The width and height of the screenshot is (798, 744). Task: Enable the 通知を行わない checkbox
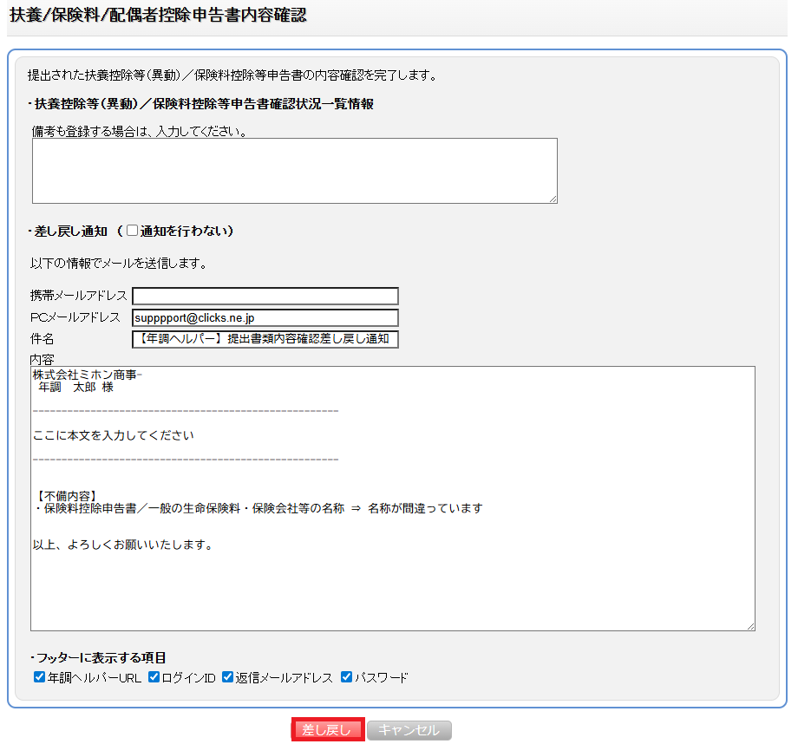(x=133, y=231)
